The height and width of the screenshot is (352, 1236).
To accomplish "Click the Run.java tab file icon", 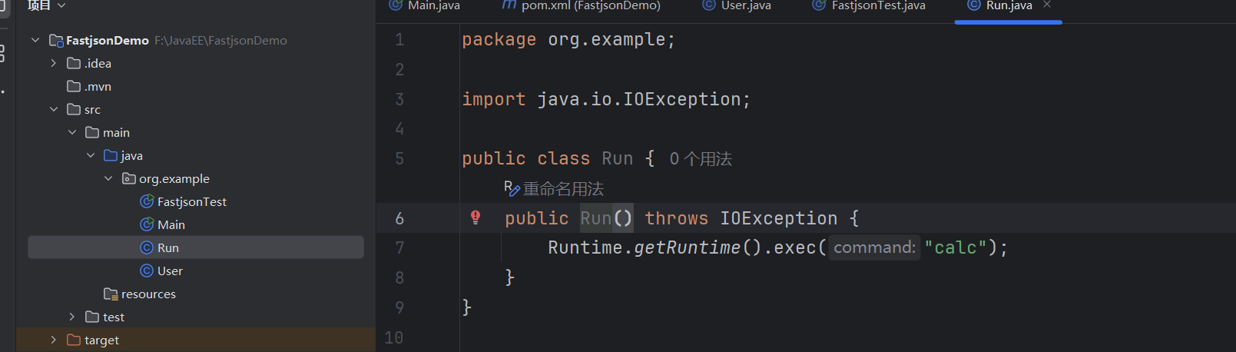I will pyautogui.click(x=973, y=5).
